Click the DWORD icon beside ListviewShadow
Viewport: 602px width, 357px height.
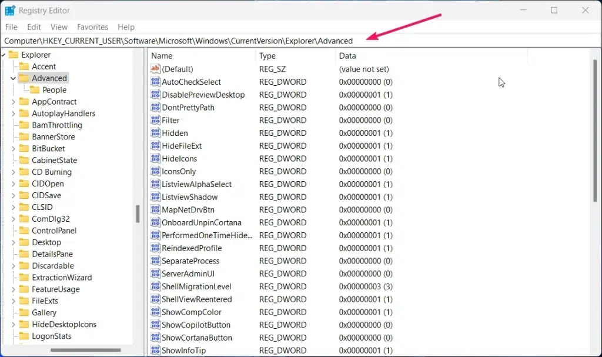click(155, 196)
